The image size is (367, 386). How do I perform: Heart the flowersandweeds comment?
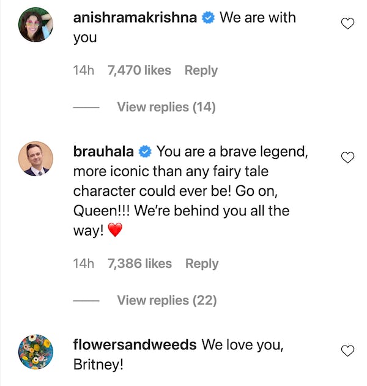click(x=347, y=351)
